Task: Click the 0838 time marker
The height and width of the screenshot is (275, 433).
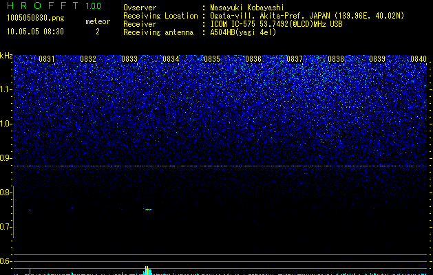Action: click(x=336, y=59)
